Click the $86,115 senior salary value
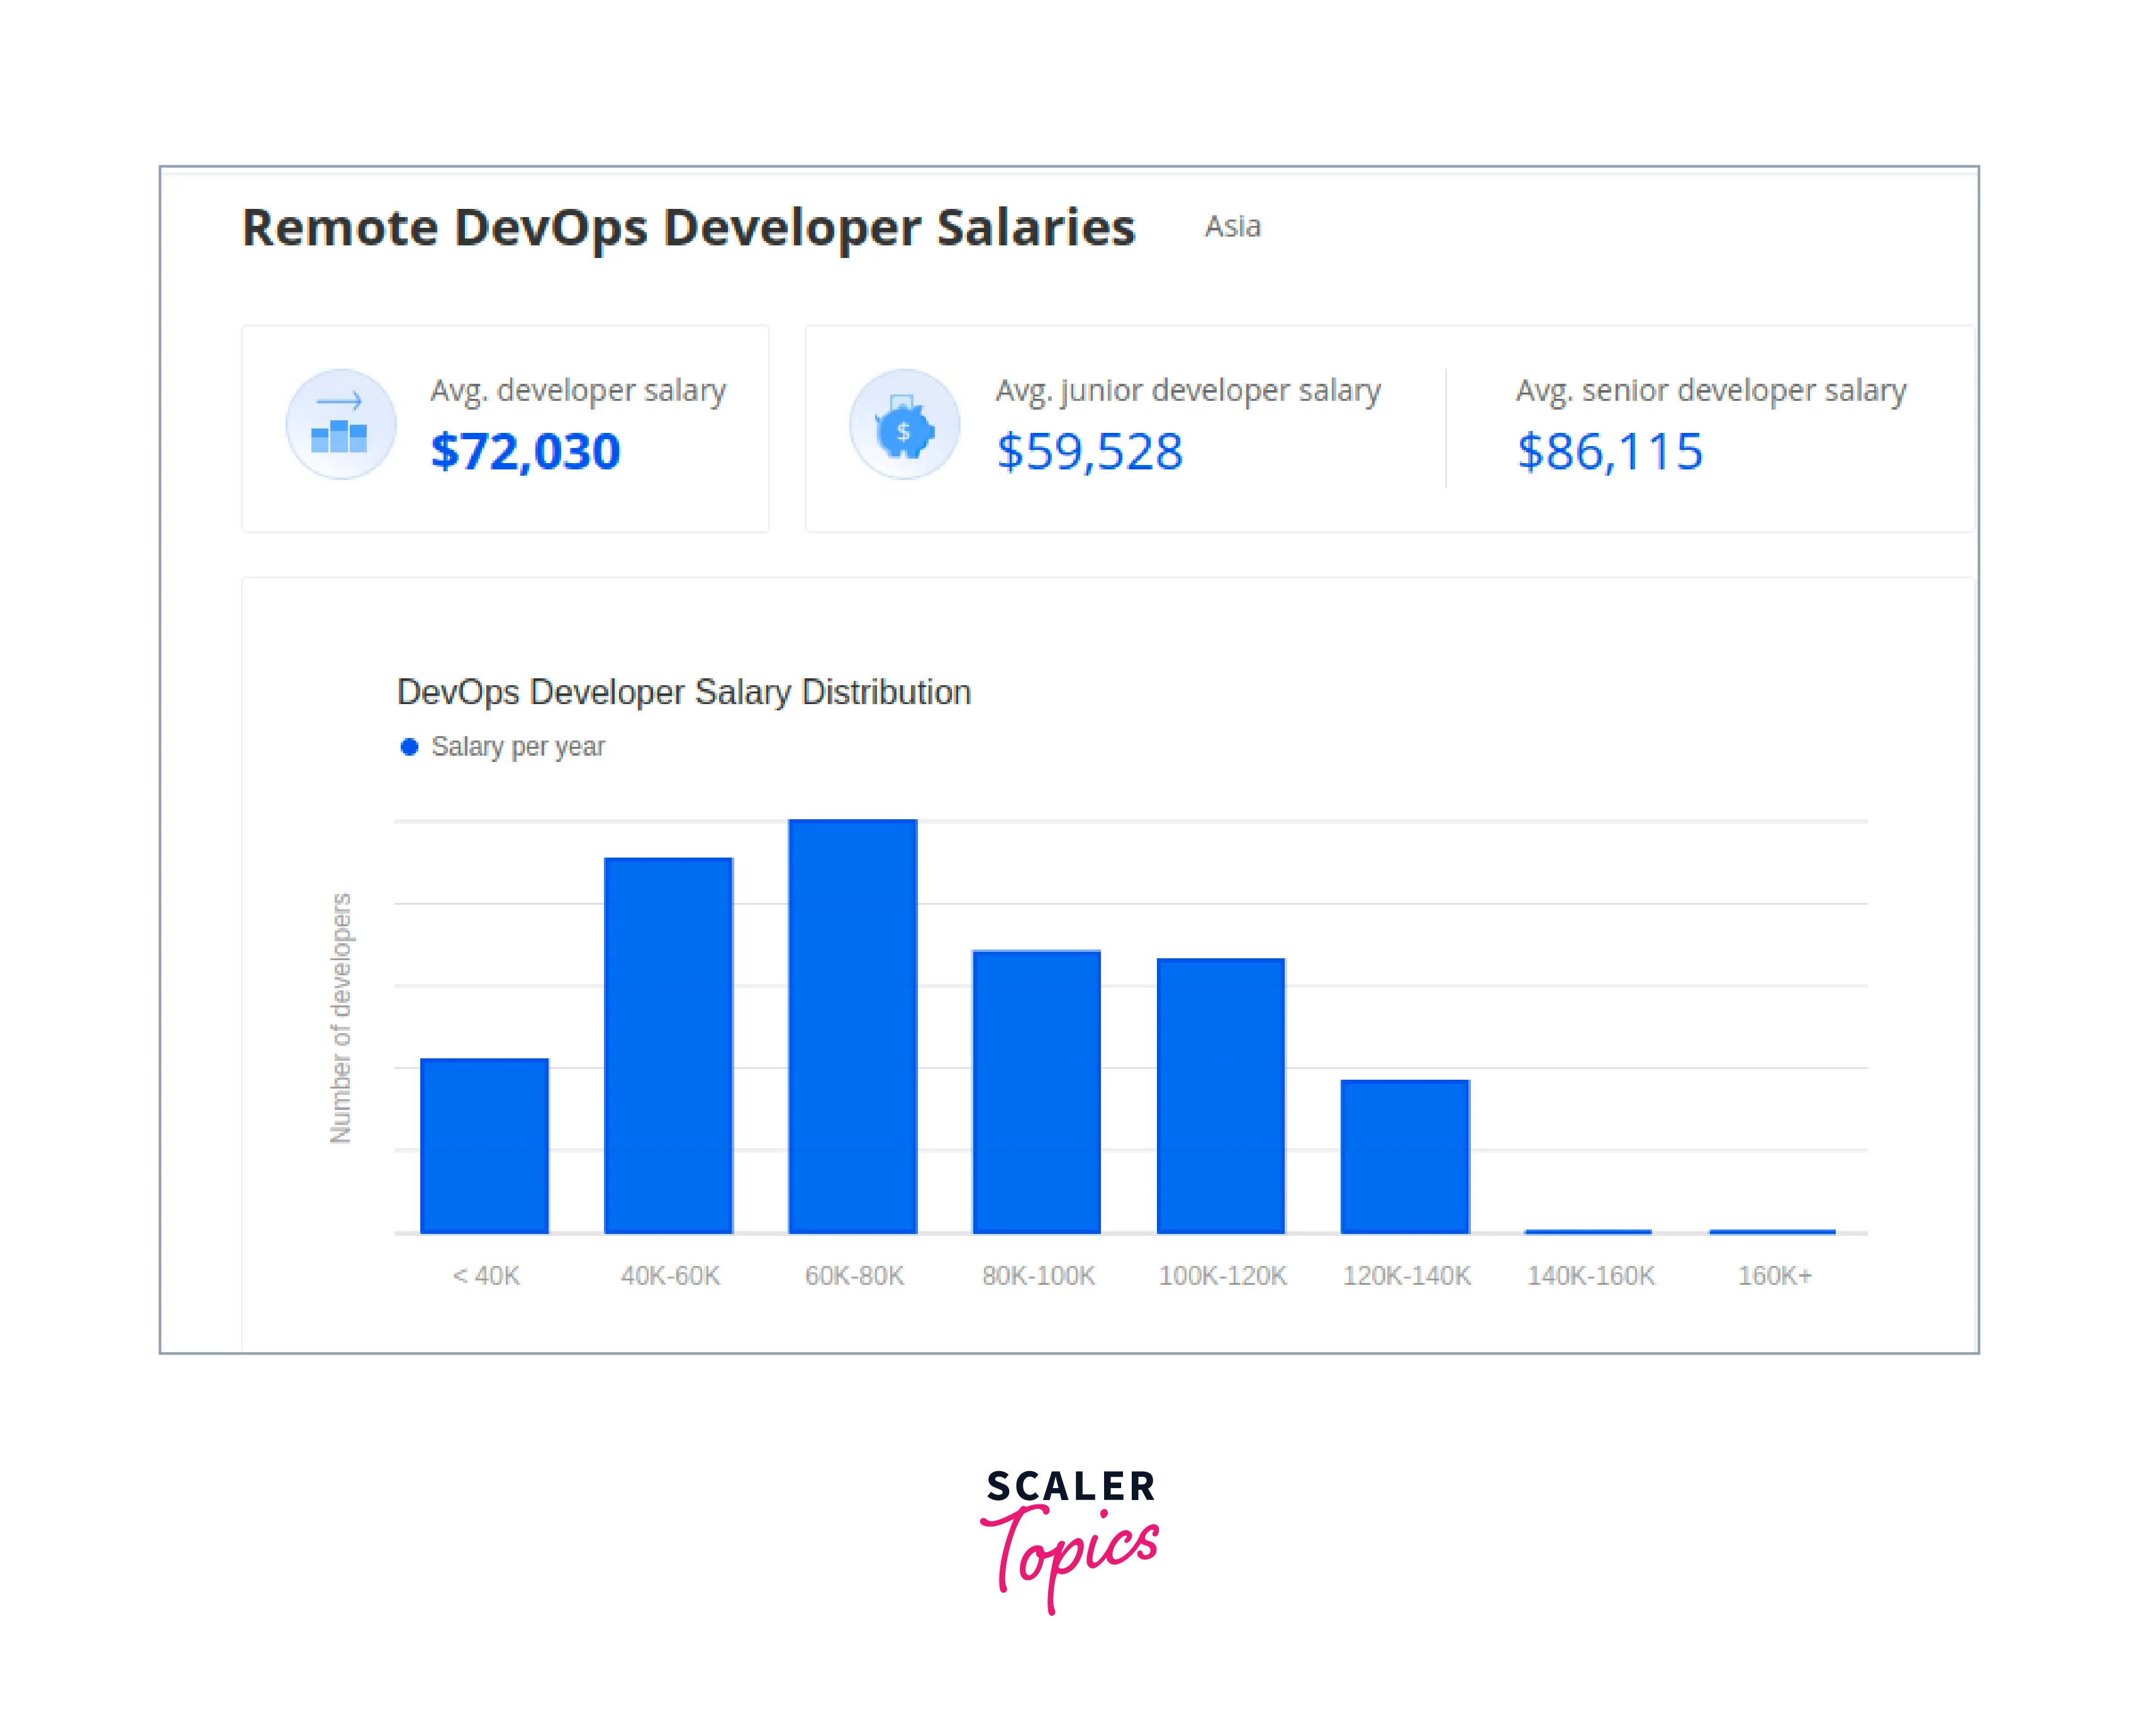Screen dimensions: 2139x1736 click(x=1609, y=451)
